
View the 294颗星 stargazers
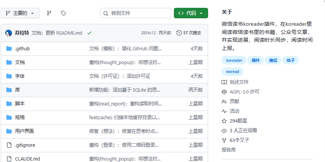[238, 121]
